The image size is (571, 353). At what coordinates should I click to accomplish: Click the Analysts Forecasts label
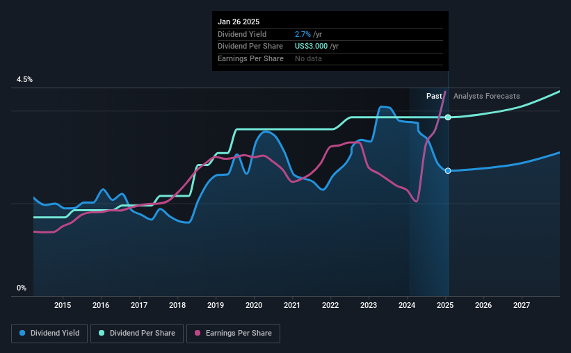coord(487,96)
